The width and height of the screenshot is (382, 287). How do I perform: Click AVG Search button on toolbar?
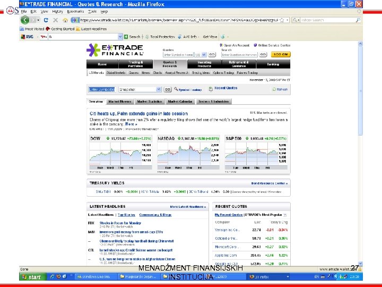click(x=132, y=37)
